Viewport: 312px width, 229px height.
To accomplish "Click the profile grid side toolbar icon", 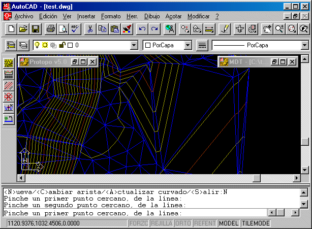I will click(x=9, y=75).
